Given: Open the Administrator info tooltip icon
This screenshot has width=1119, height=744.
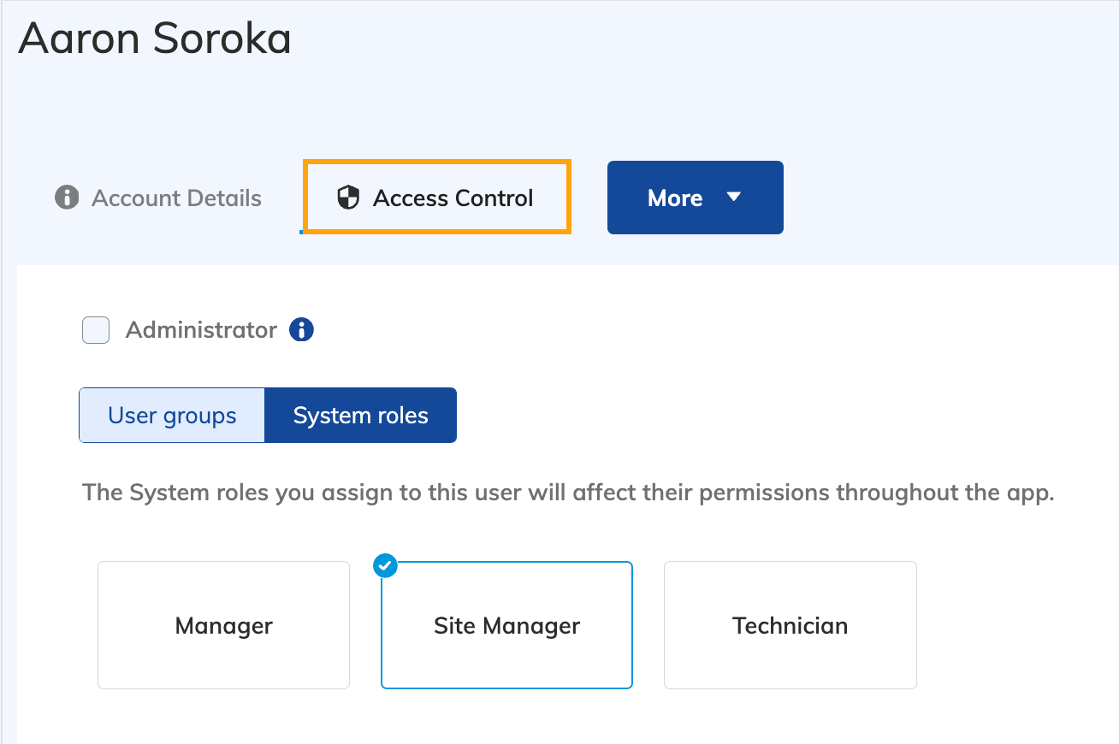Looking at the screenshot, I should click(300, 329).
